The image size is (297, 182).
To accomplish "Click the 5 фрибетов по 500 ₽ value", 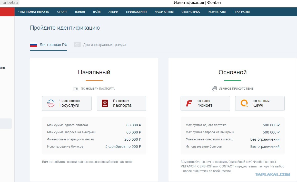I will click(x=123, y=147).
